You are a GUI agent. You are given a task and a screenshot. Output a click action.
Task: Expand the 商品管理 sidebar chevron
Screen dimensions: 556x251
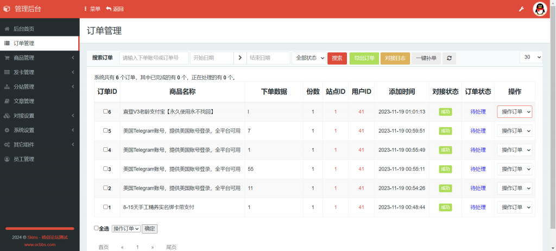(73, 58)
